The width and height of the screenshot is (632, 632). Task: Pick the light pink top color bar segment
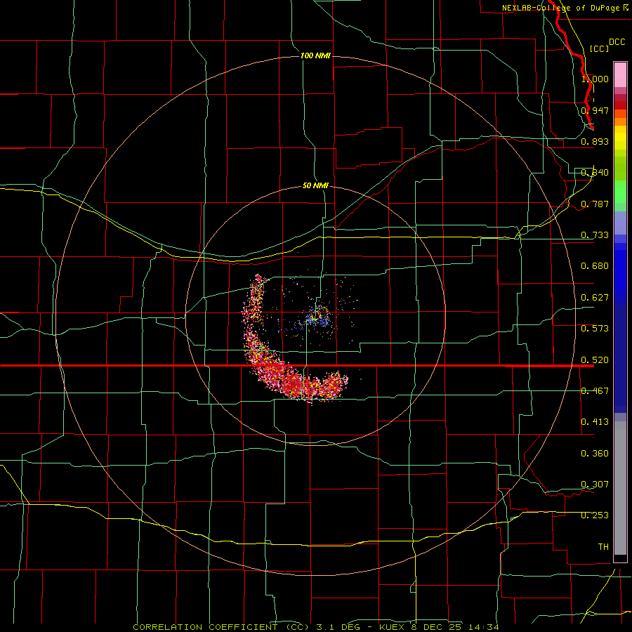pyautogui.click(x=620, y=75)
